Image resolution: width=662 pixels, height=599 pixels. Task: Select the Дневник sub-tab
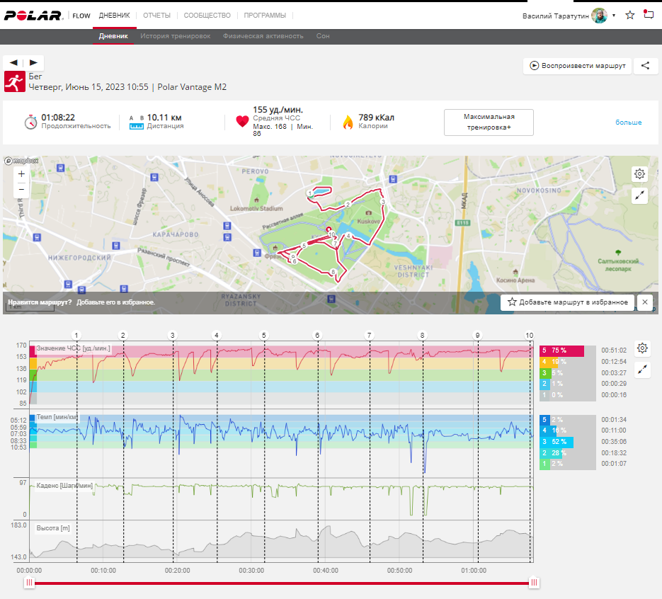113,36
